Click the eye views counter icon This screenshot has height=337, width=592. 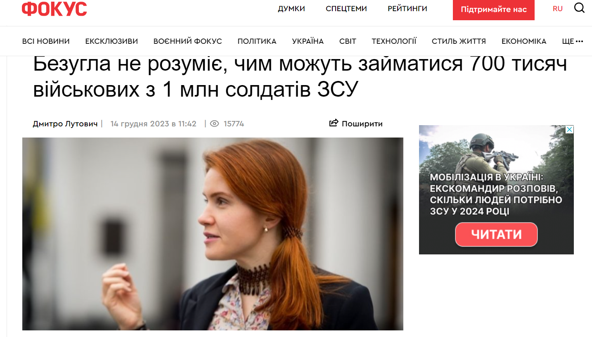214,123
